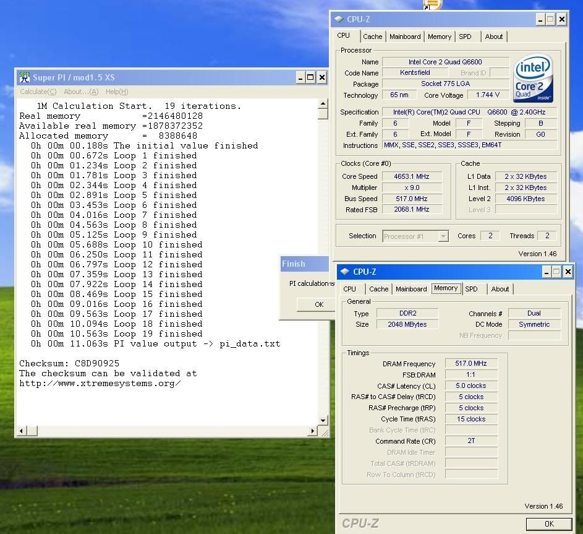Open About tab in upper CPU-Z window
The height and width of the screenshot is (534, 583).
[494, 37]
